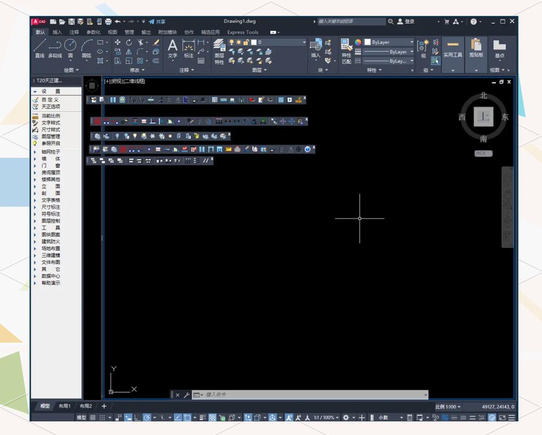
Task: Toggle polar tracking in status bar
Action: 147,418
